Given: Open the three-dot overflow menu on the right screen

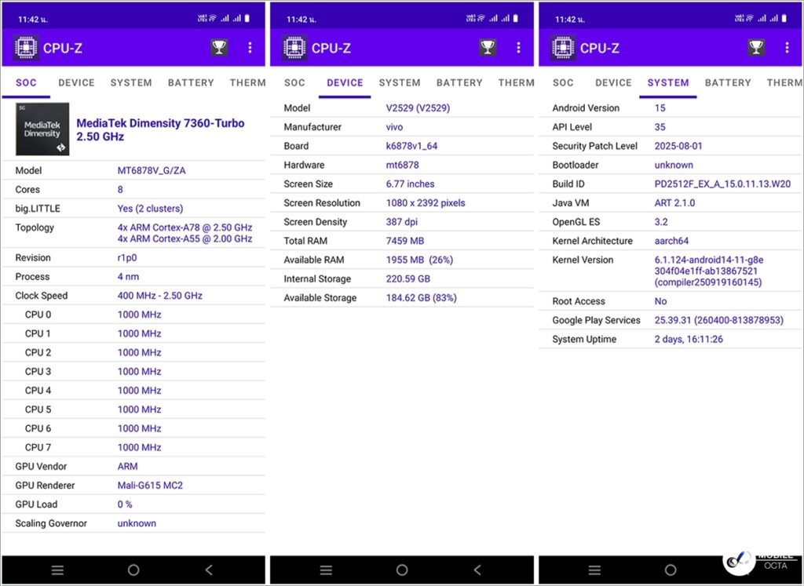Looking at the screenshot, I should tap(787, 48).
